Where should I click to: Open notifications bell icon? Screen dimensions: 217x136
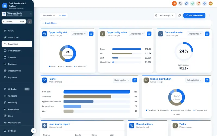point(199,4)
